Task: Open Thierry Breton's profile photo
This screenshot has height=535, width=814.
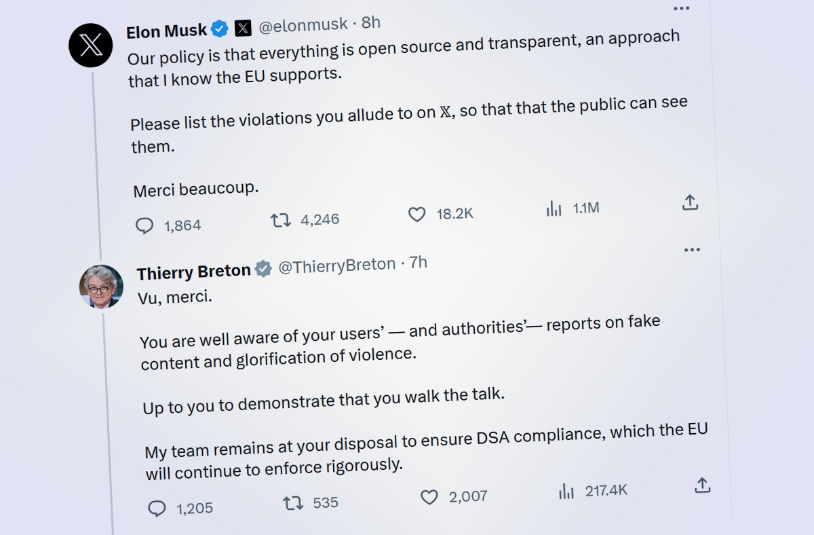Action: tap(102, 287)
